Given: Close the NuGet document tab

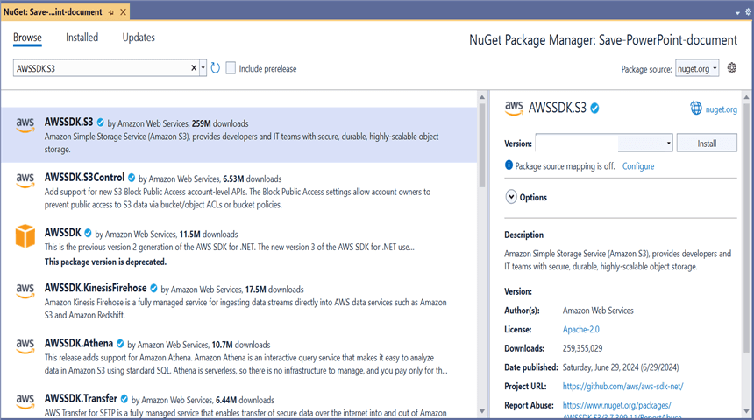Looking at the screenshot, I should 123,12.
